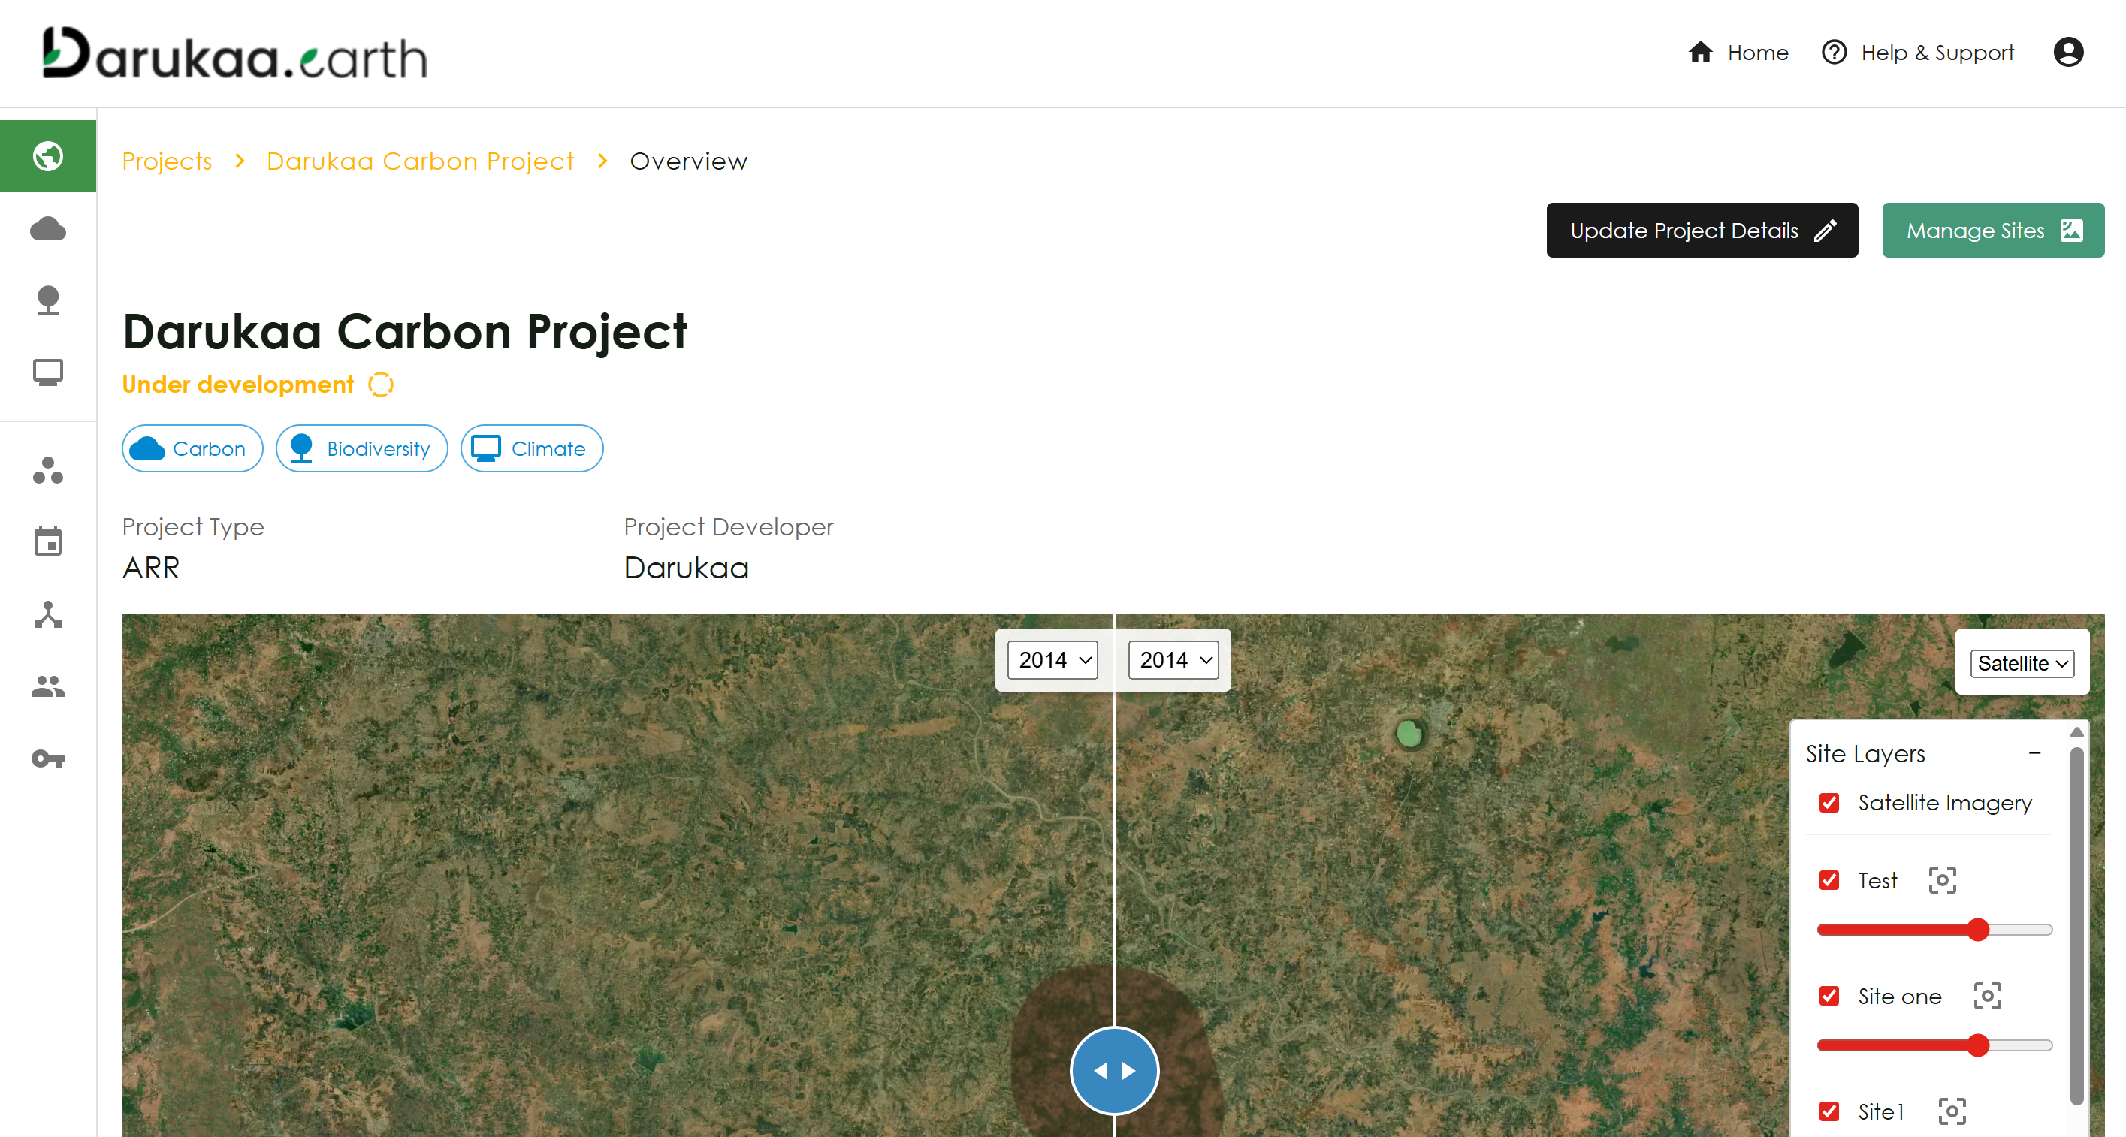Uncheck the Site one layer checkbox

point(1829,996)
